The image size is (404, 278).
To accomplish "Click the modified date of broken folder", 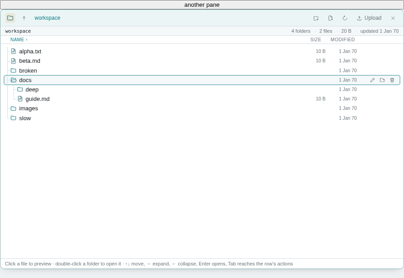I will pos(348,70).
